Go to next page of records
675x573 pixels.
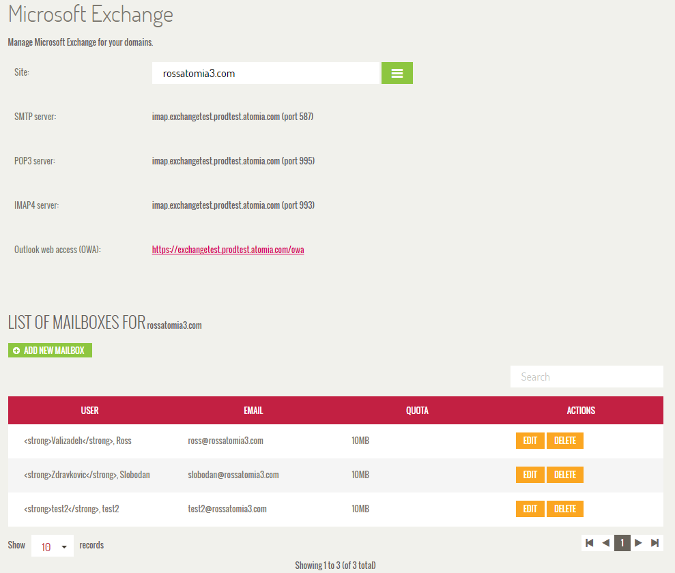click(638, 543)
